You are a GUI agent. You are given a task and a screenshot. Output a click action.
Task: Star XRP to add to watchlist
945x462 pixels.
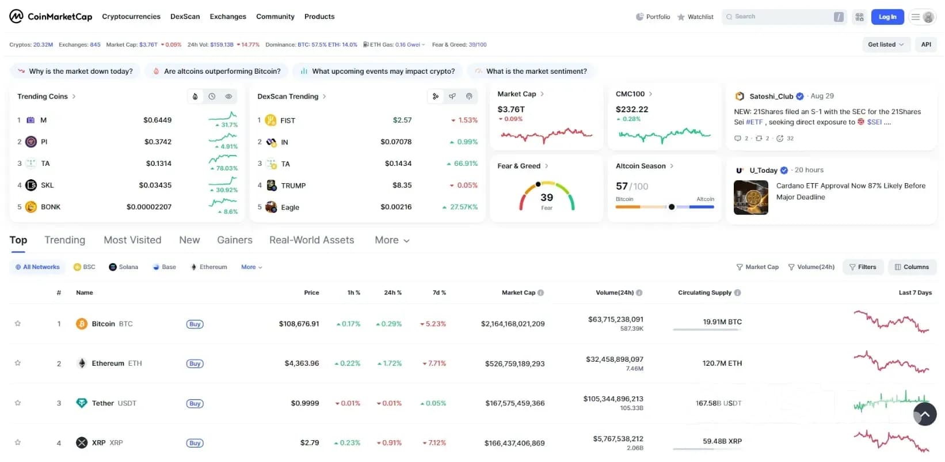pyautogui.click(x=18, y=442)
